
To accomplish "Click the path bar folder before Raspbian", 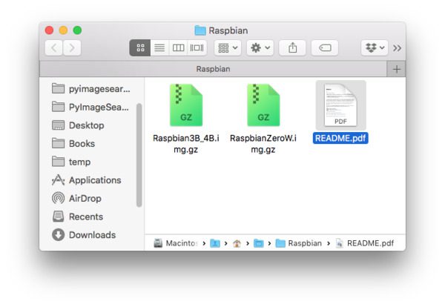I will point(259,243).
